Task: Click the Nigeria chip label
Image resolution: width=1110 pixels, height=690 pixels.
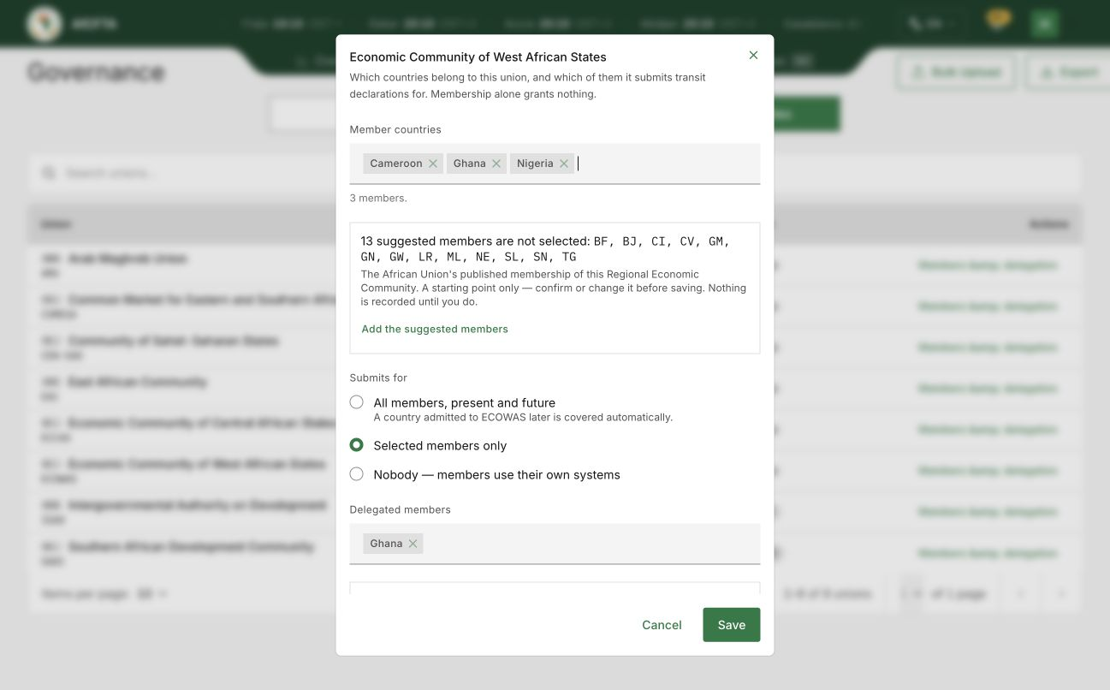Action: click(x=535, y=164)
